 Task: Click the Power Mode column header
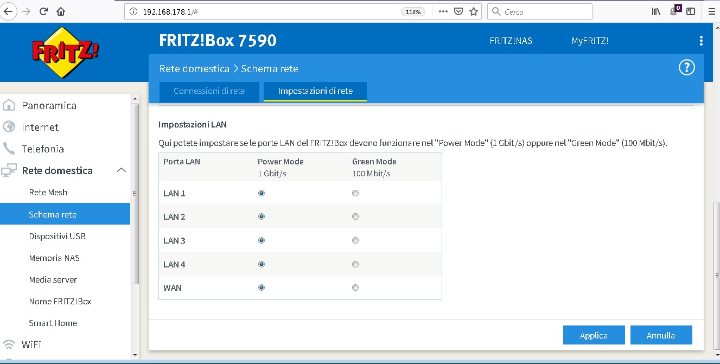[x=281, y=162]
